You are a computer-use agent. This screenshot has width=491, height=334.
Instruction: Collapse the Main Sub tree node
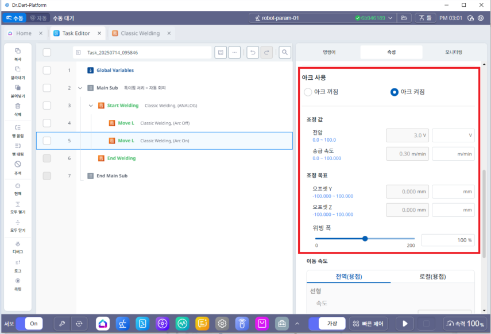[x=80, y=88]
